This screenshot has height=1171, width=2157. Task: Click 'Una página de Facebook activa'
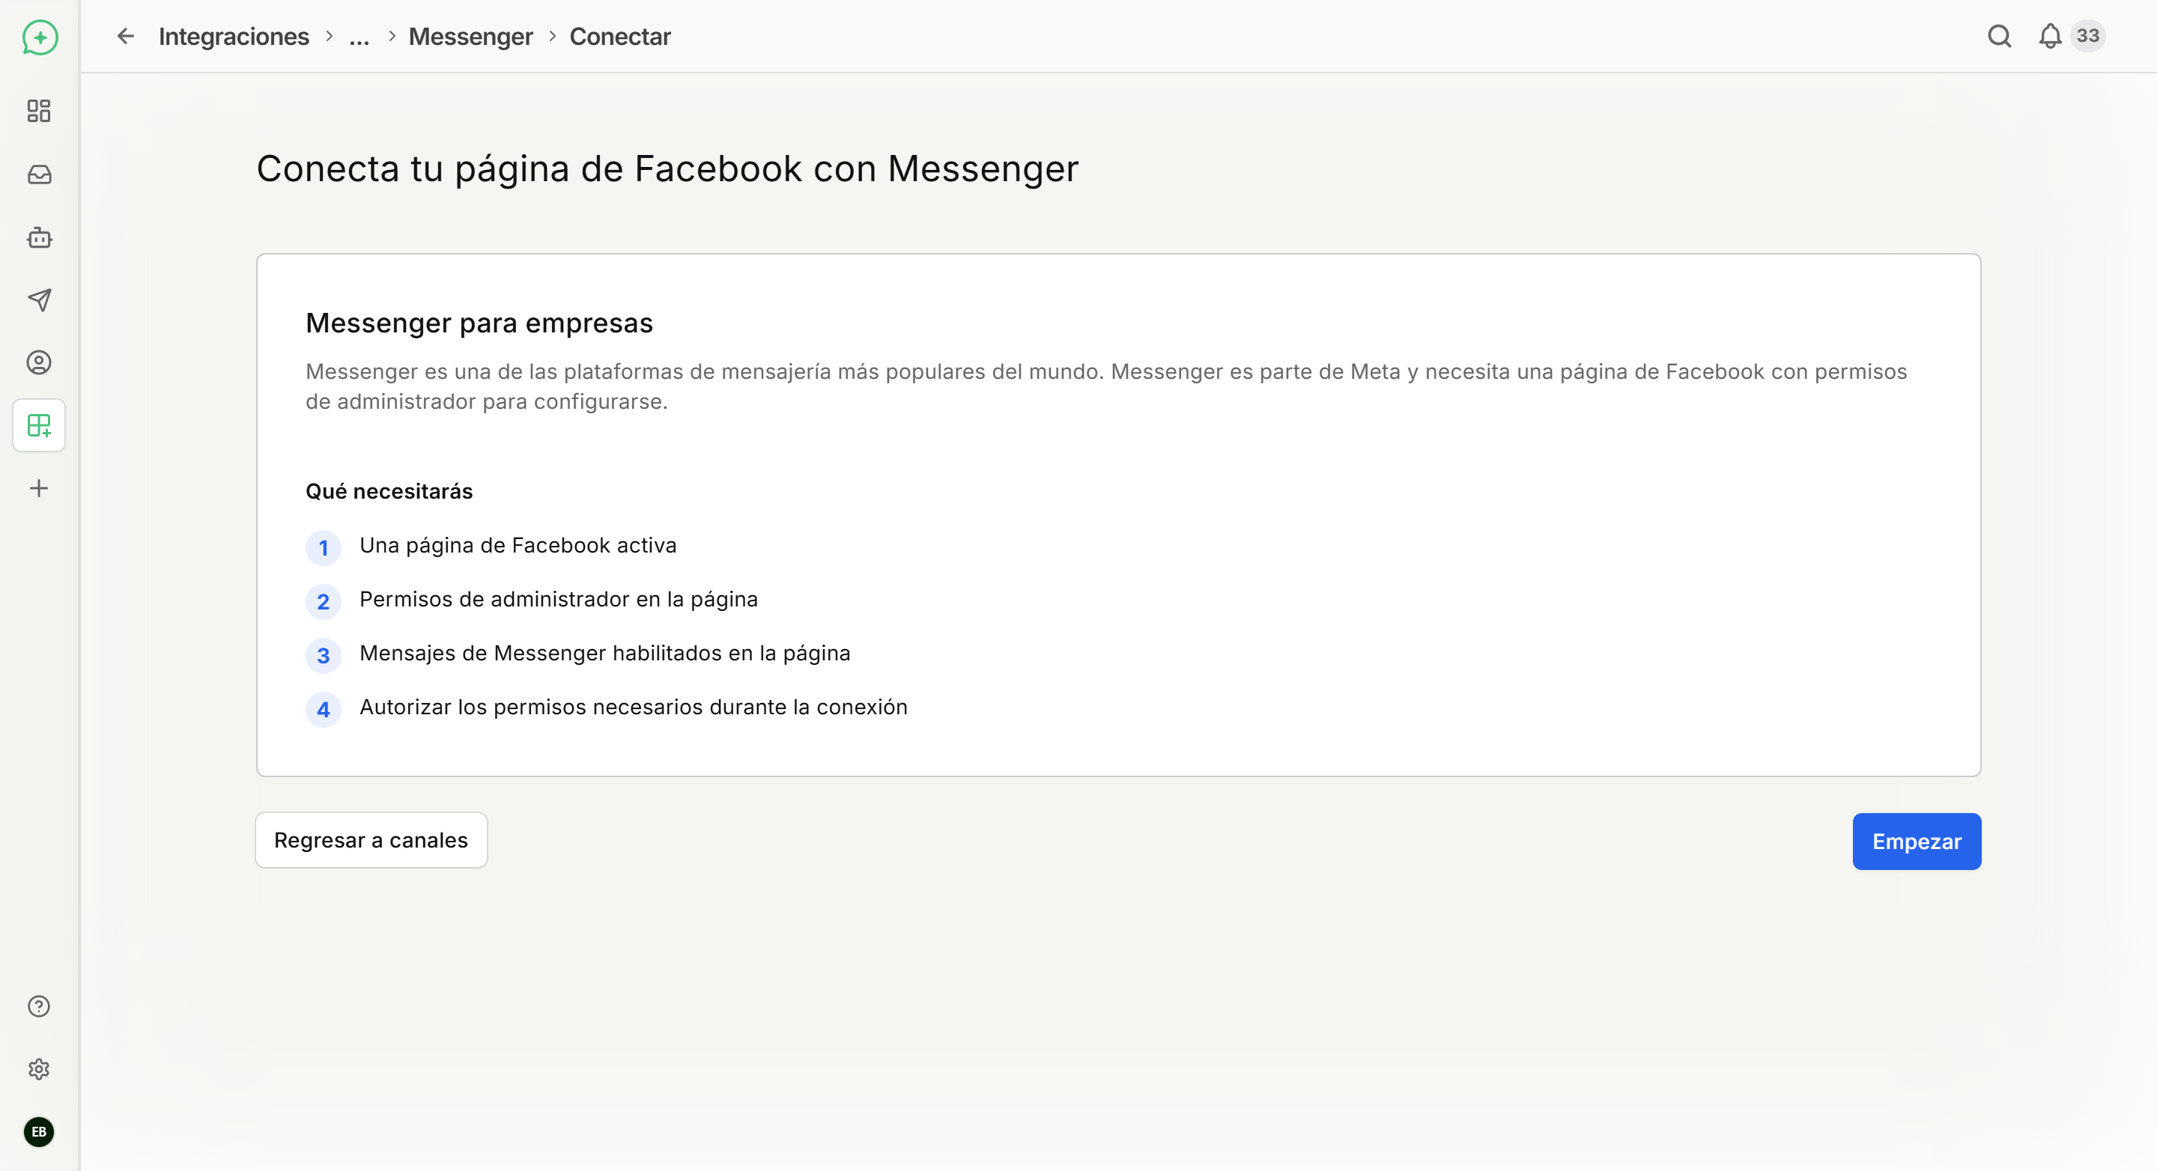click(x=518, y=546)
